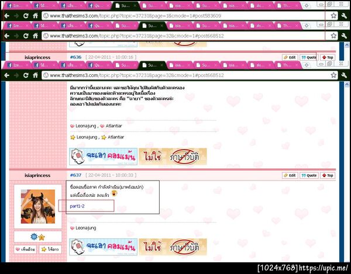Select active Su... tab in post583609 window
This screenshot has height=274, width=351.
click(125, 6)
